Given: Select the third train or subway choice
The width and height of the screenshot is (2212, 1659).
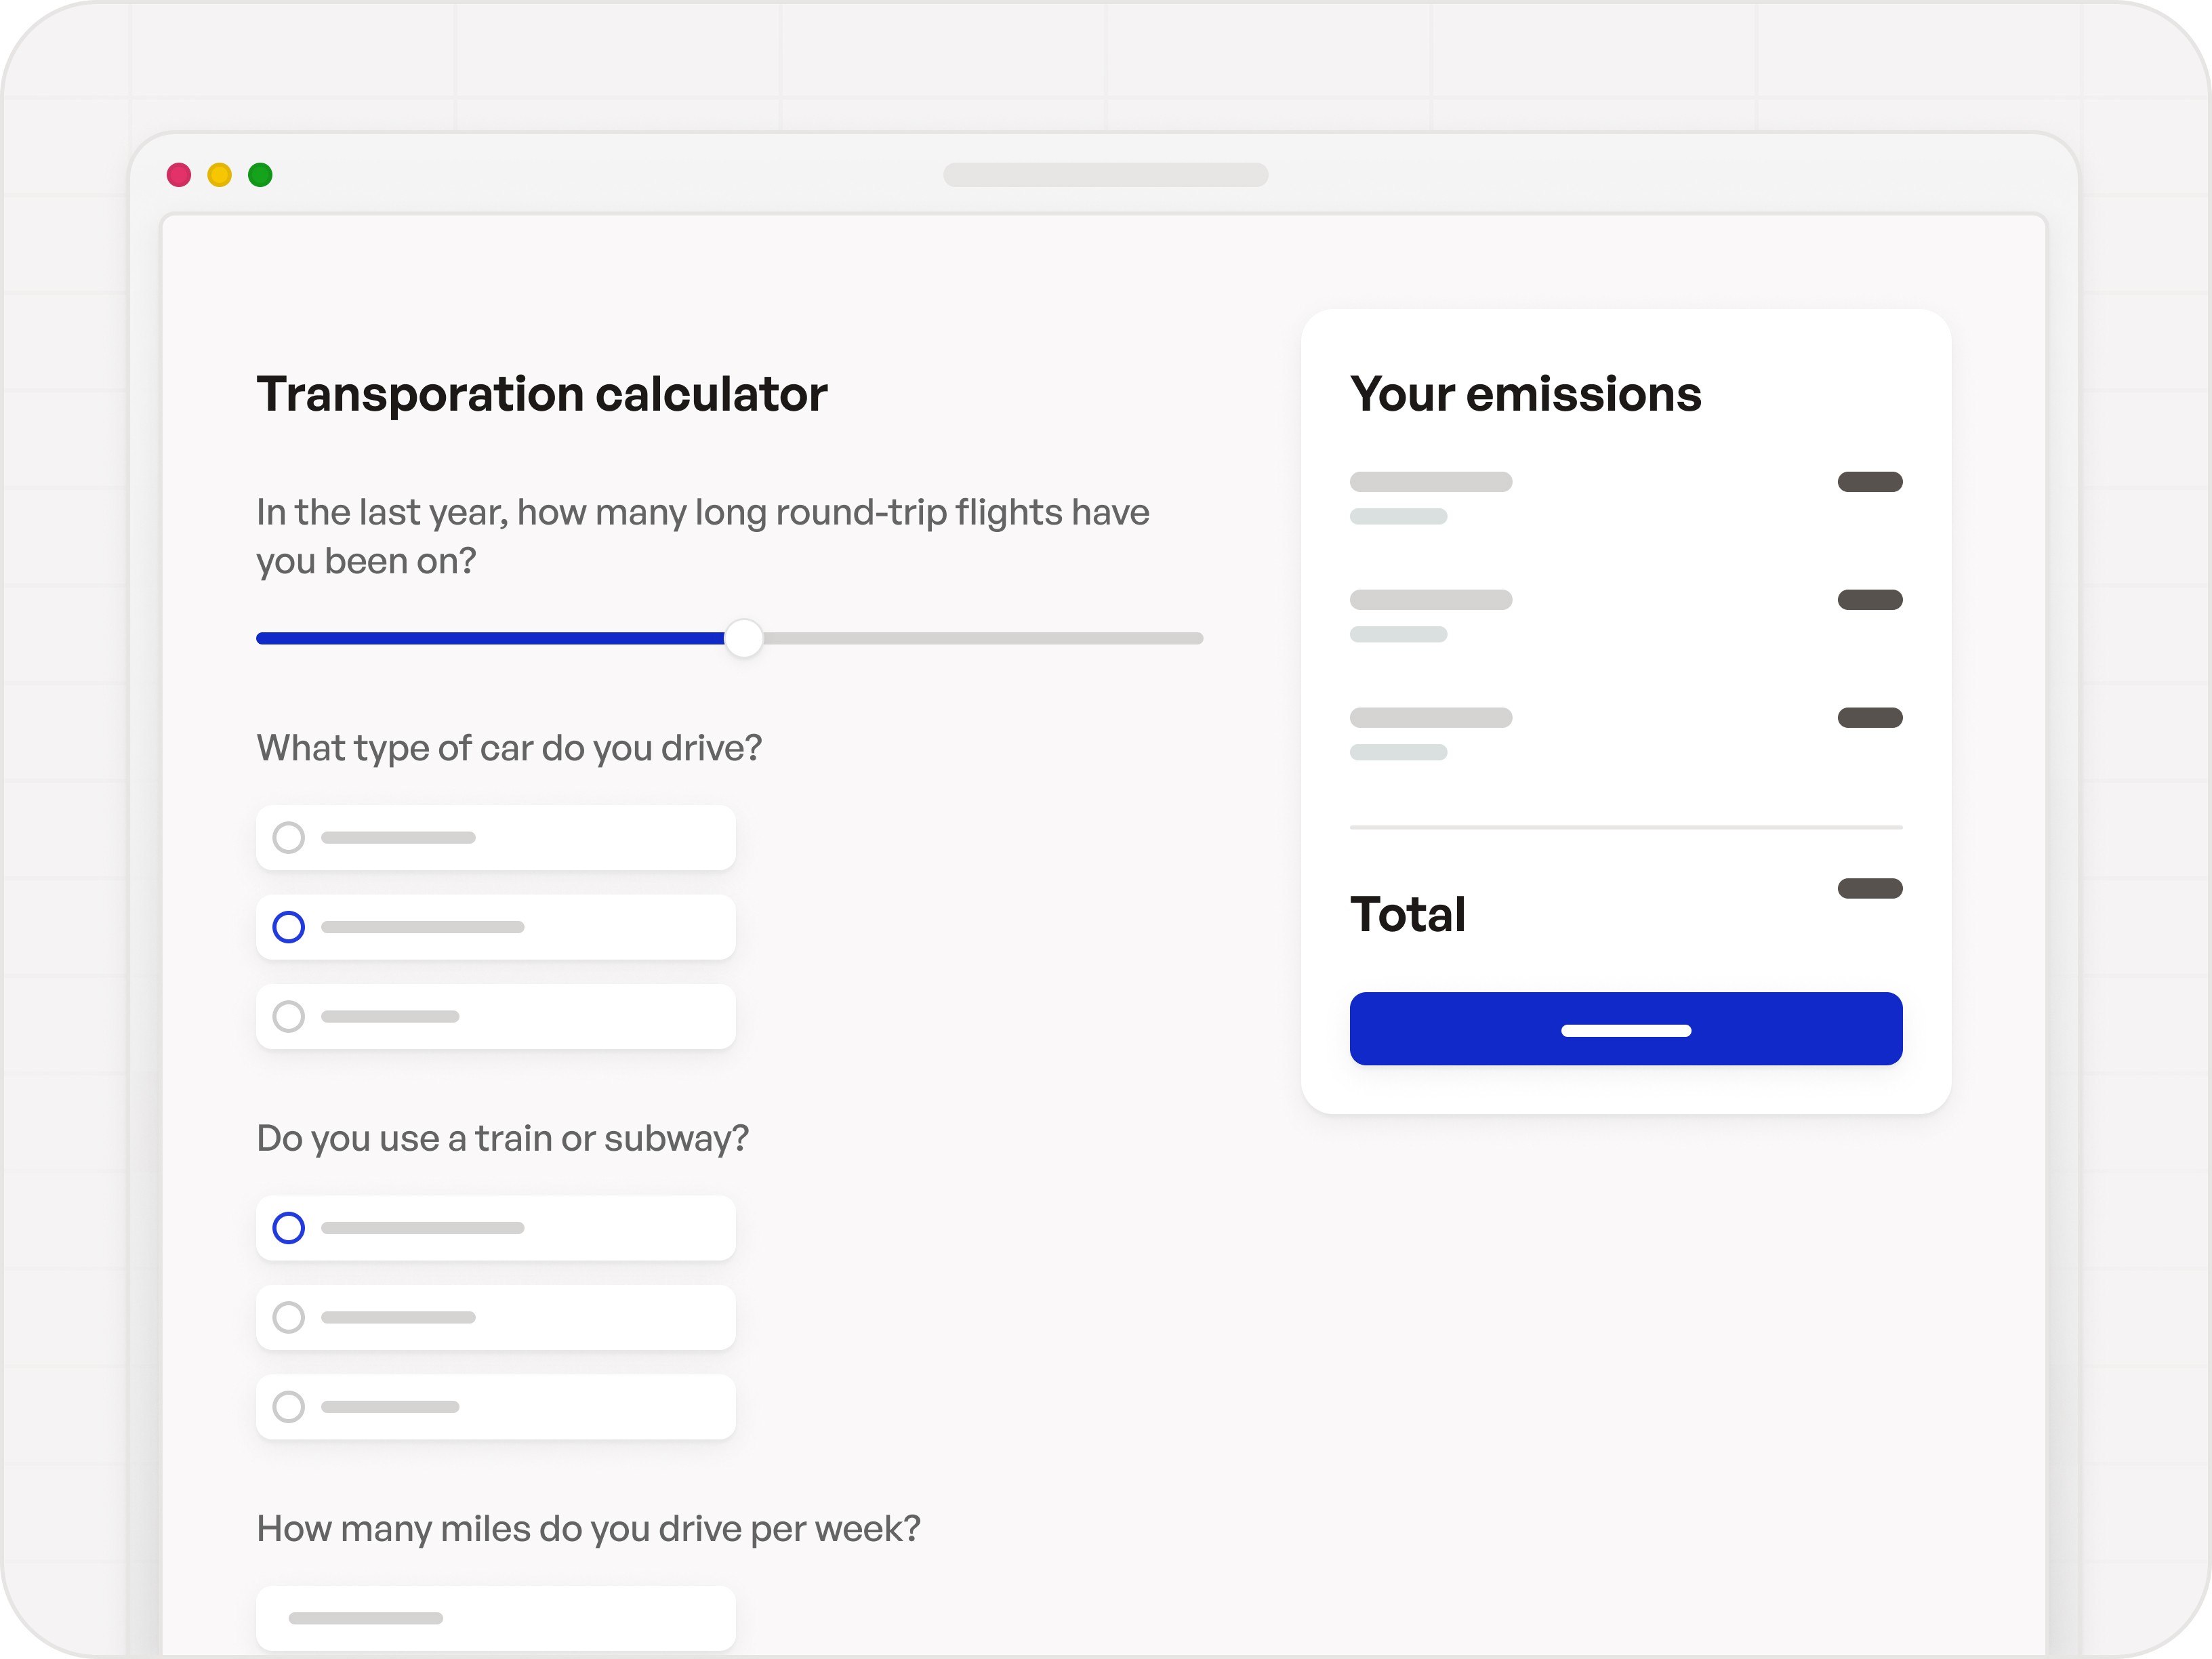Looking at the screenshot, I should (290, 1406).
